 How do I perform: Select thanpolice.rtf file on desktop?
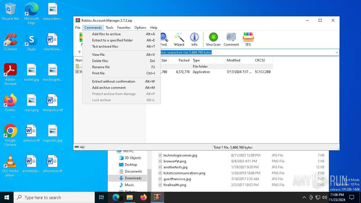click(x=53, y=103)
